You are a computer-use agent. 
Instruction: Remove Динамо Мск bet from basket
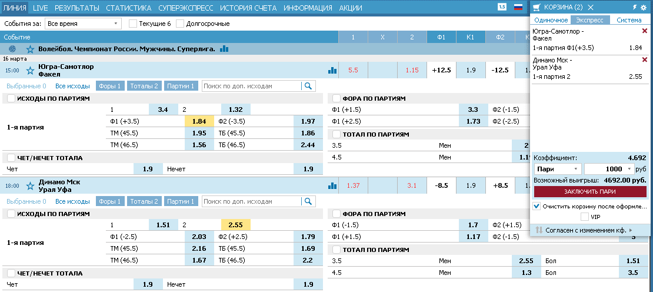click(x=645, y=60)
